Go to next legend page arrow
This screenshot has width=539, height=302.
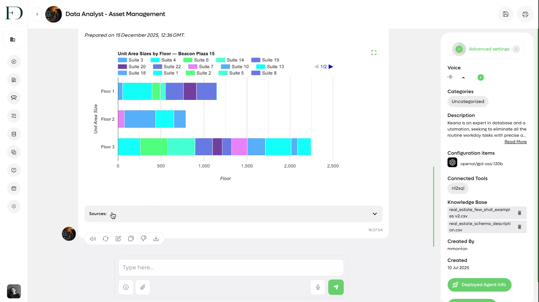click(x=331, y=67)
